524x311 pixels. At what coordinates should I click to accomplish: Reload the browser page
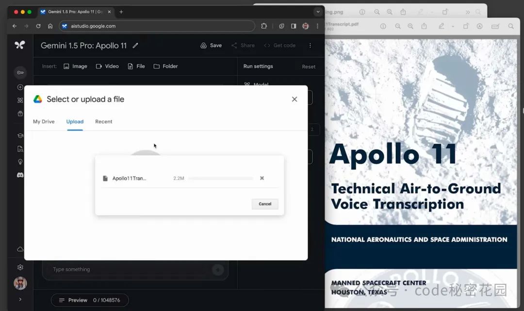coord(38,26)
